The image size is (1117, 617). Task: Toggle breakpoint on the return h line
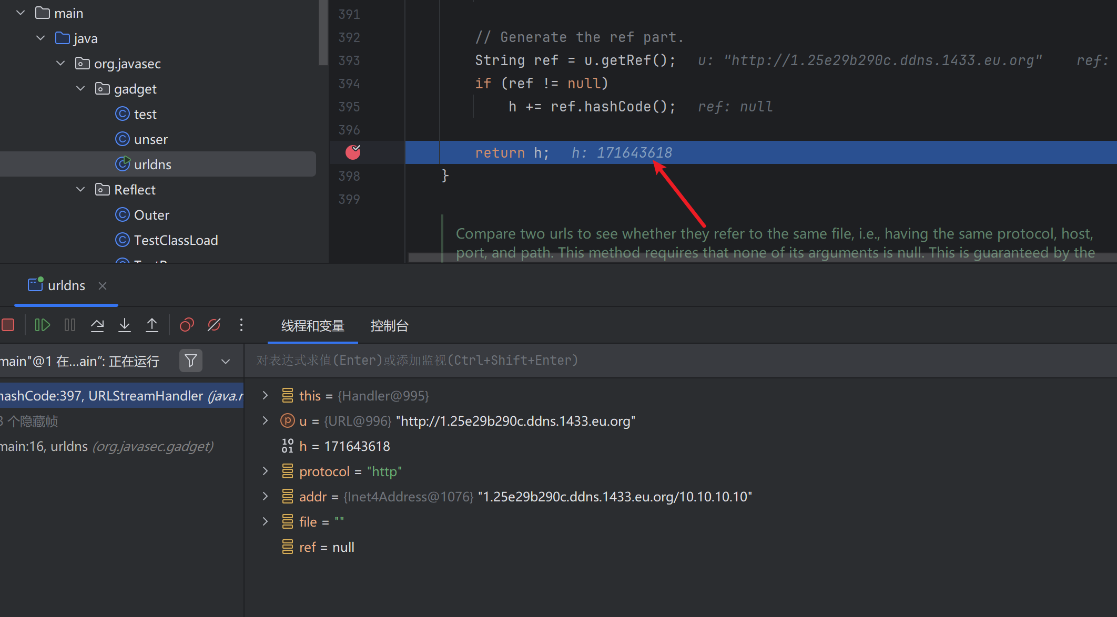point(353,152)
